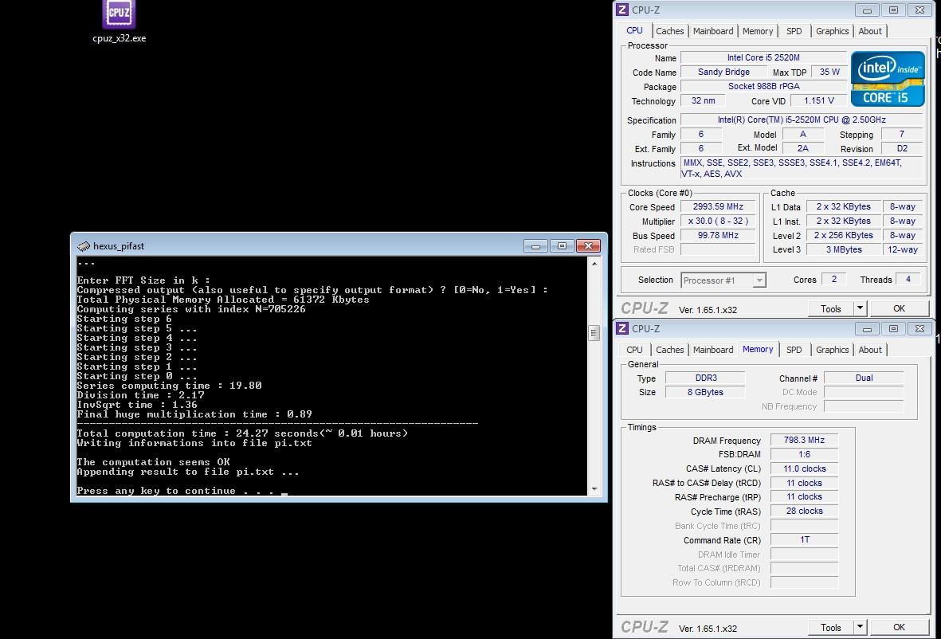This screenshot has width=941, height=639.
Task: Minimize the lower CPU-Z Memory window
Action: pos(867,329)
